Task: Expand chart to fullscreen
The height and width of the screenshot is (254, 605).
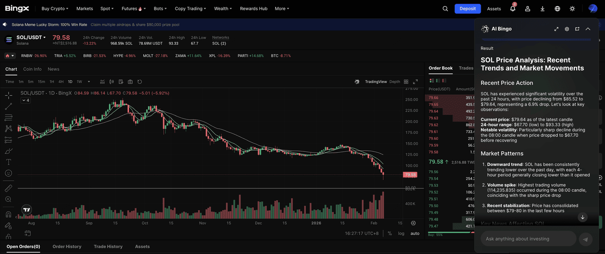Action: pyautogui.click(x=415, y=82)
